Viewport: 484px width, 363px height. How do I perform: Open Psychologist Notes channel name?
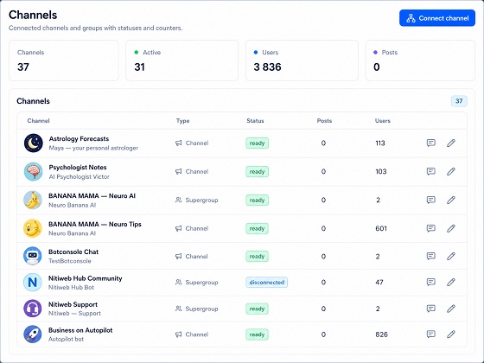(78, 168)
